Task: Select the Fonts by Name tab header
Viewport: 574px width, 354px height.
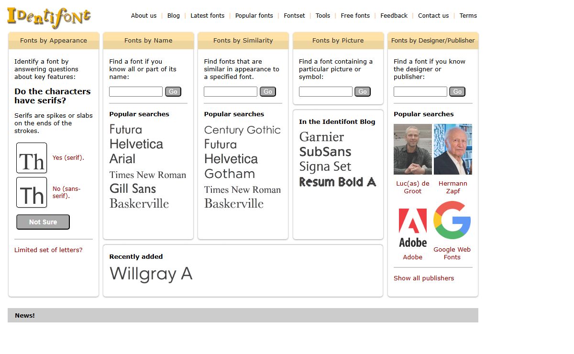Action: 148,41
